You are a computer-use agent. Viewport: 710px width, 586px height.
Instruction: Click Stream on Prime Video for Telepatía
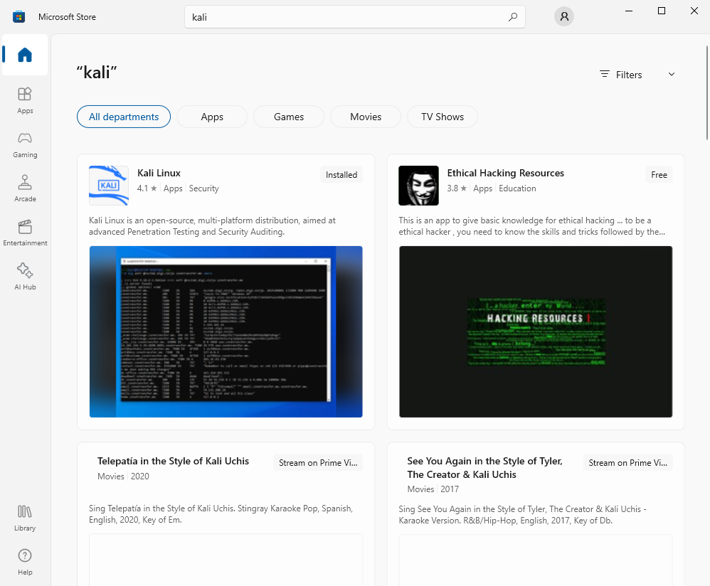pyautogui.click(x=317, y=462)
